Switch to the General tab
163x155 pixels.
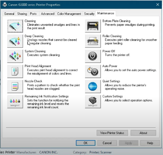(x=9, y=14)
